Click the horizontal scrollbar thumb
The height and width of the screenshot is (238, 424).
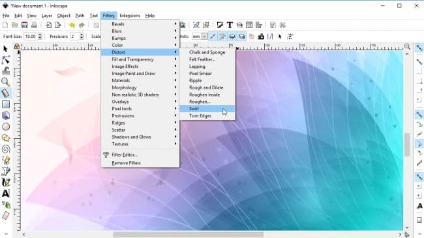(x=189, y=234)
